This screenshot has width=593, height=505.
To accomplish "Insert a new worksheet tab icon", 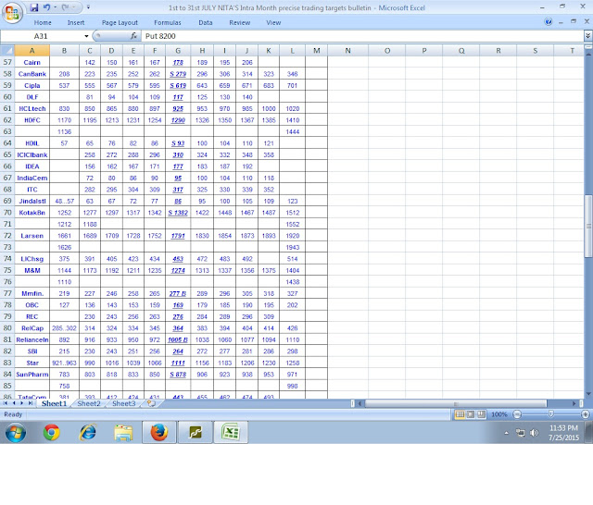I will [151, 403].
